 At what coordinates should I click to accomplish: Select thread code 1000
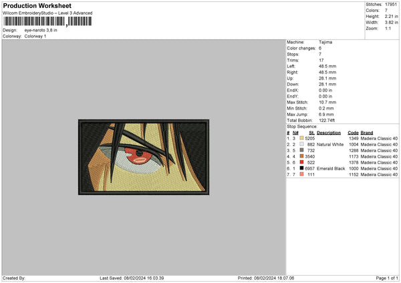[354, 169]
